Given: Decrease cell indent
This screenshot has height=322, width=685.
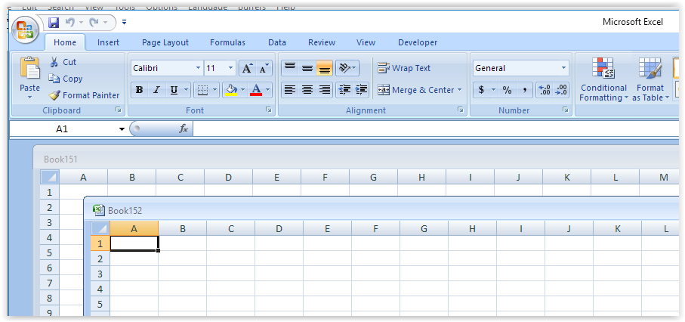Looking at the screenshot, I should pyautogui.click(x=344, y=90).
